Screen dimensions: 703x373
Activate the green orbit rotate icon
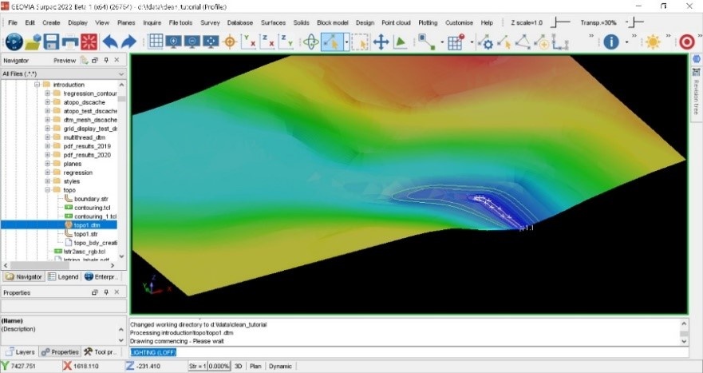(x=310, y=42)
